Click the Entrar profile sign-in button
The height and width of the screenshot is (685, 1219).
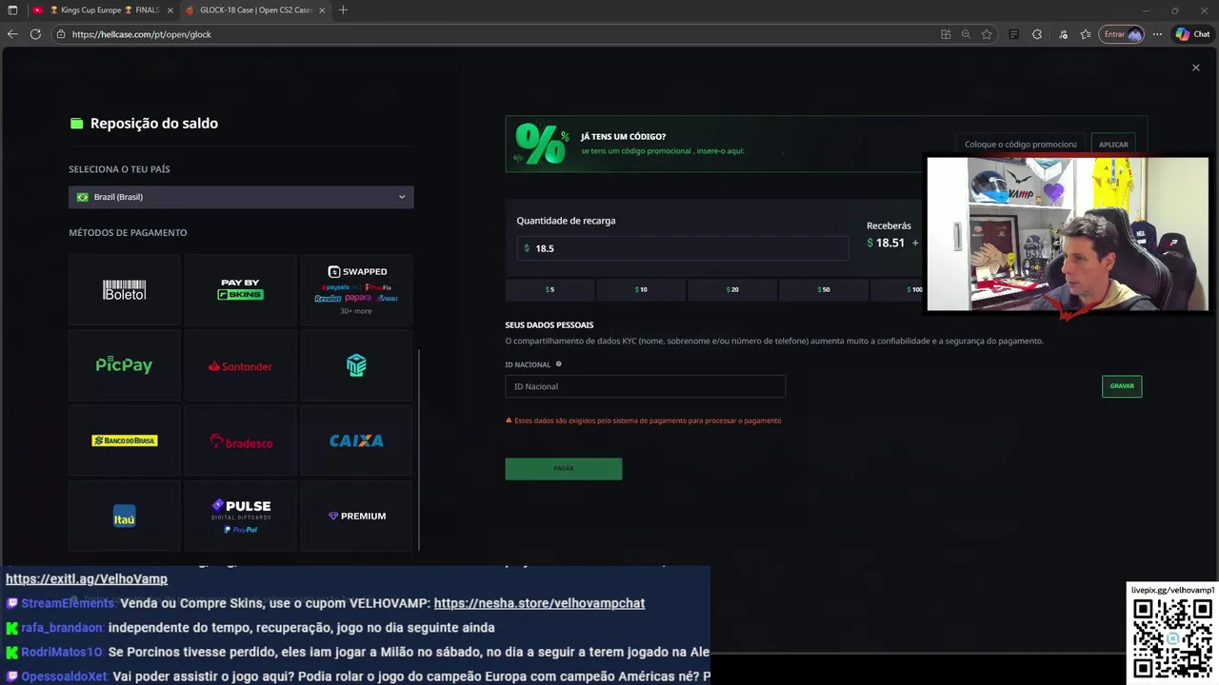pos(1122,34)
